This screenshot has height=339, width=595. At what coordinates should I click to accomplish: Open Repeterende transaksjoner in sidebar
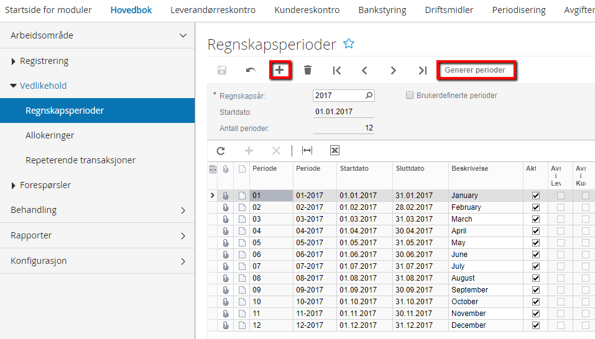pos(80,160)
